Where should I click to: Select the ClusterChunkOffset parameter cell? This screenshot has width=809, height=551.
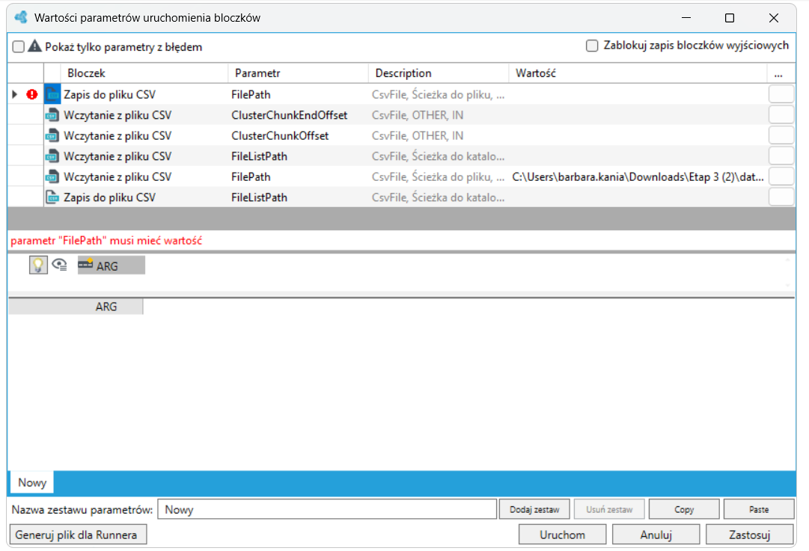coord(298,135)
